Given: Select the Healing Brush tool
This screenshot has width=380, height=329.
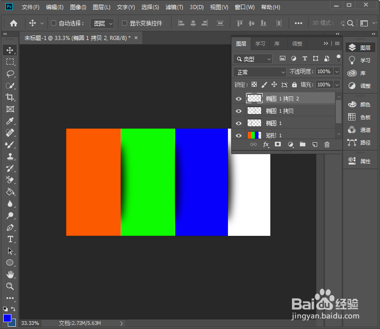Looking at the screenshot, I should tap(10, 133).
